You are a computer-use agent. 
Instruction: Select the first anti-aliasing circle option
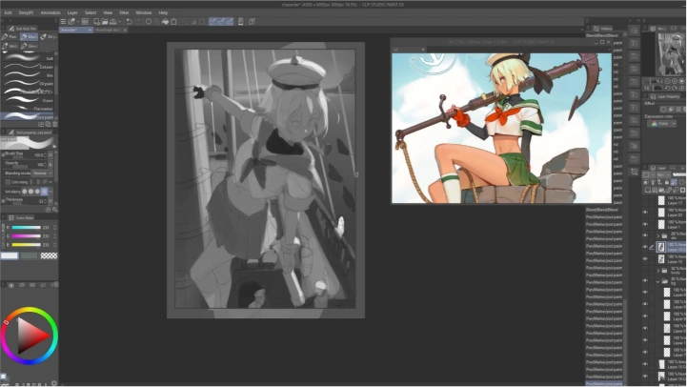coord(25,191)
